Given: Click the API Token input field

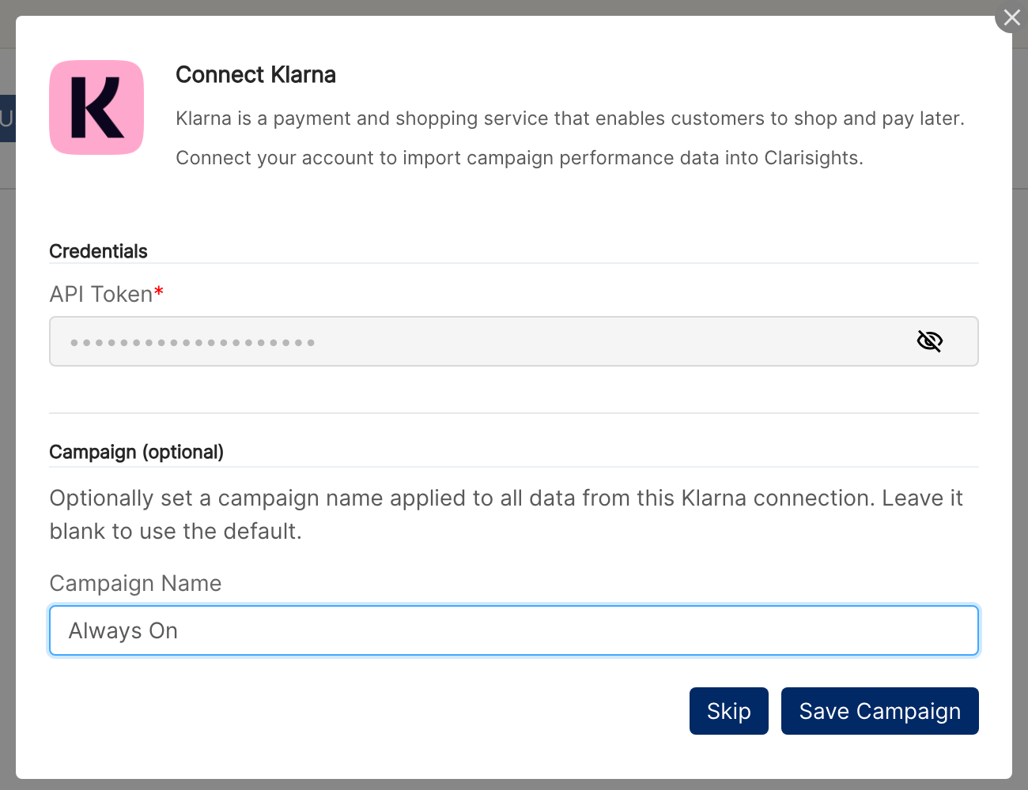Looking at the screenshot, I should (x=514, y=341).
